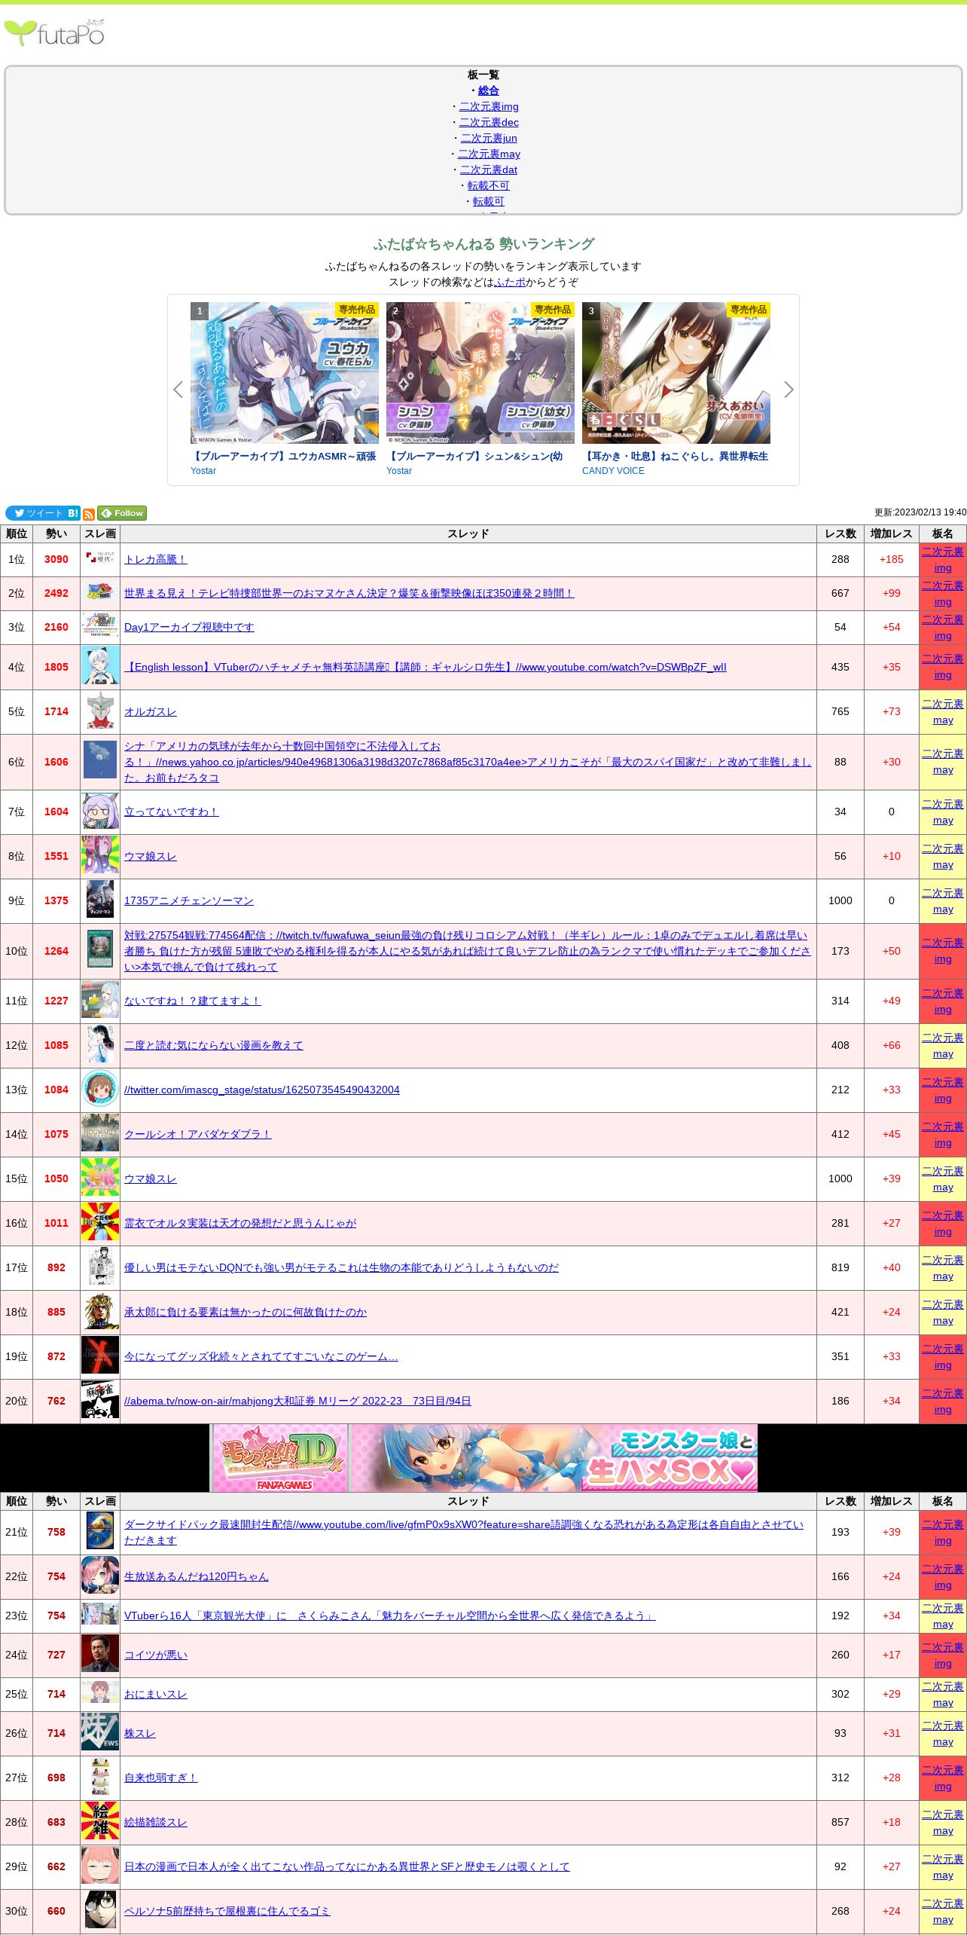Open ユウカASMR product thumbnail

click(x=284, y=373)
